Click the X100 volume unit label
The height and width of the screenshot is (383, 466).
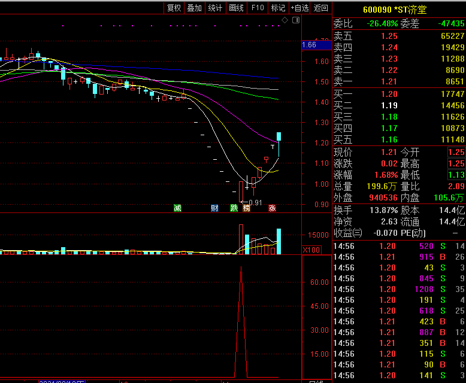coord(311,250)
